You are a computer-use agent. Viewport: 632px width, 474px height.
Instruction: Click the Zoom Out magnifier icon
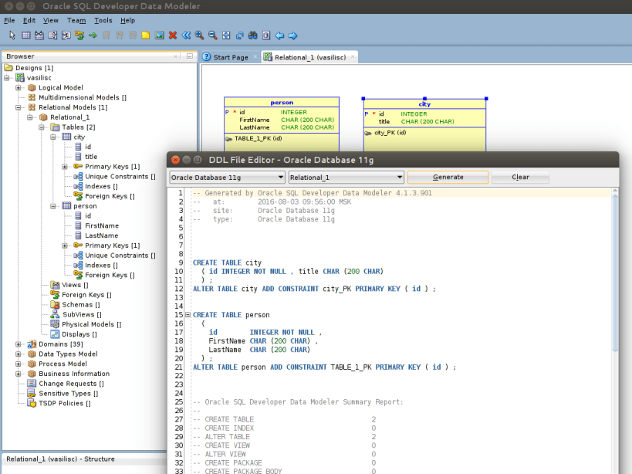[x=212, y=36]
